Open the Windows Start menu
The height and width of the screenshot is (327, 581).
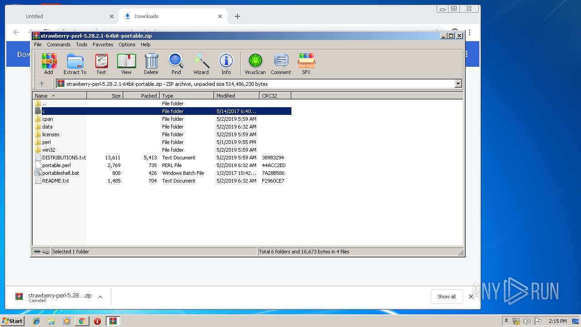tap(13, 321)
